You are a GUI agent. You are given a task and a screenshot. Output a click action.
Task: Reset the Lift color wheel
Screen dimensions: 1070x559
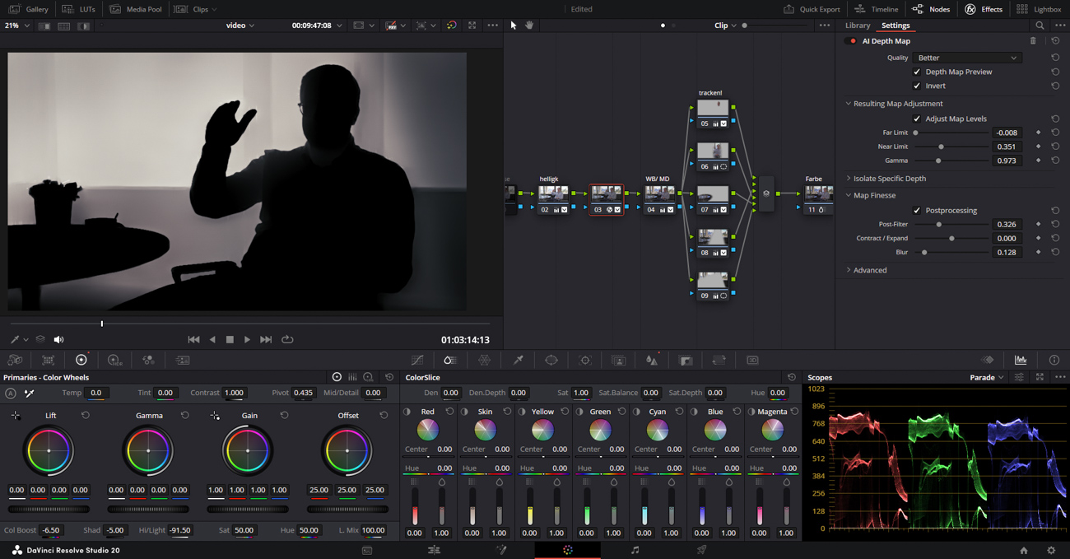86,416
